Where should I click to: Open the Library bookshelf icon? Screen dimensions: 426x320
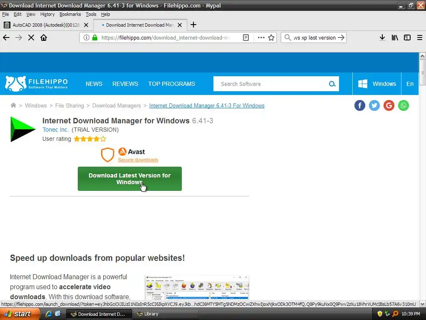[x=395, y=37]
